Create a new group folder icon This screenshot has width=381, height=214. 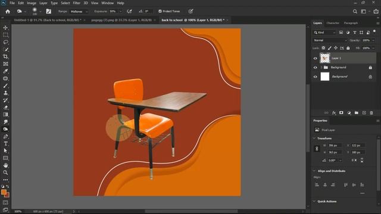356,113
